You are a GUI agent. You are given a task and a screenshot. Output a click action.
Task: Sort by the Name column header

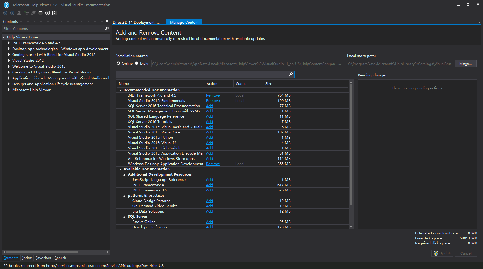(x=160, y=84)
